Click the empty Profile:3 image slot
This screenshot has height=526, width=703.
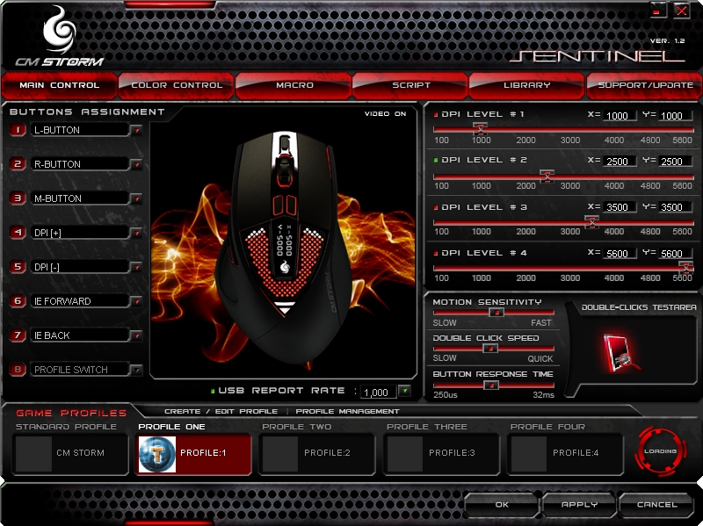404,454
